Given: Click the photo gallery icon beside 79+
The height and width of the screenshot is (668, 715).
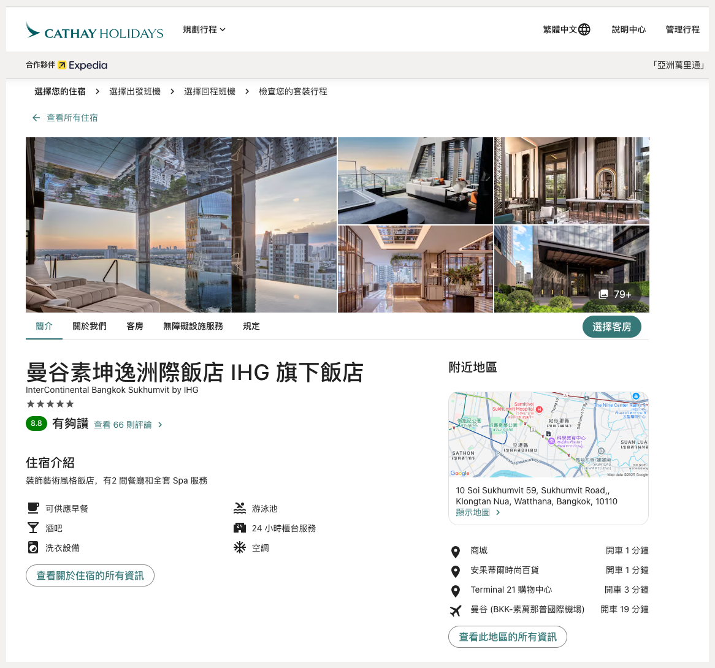Looking at the screenshot, I should pyautogui.click(x=603, y=294).
